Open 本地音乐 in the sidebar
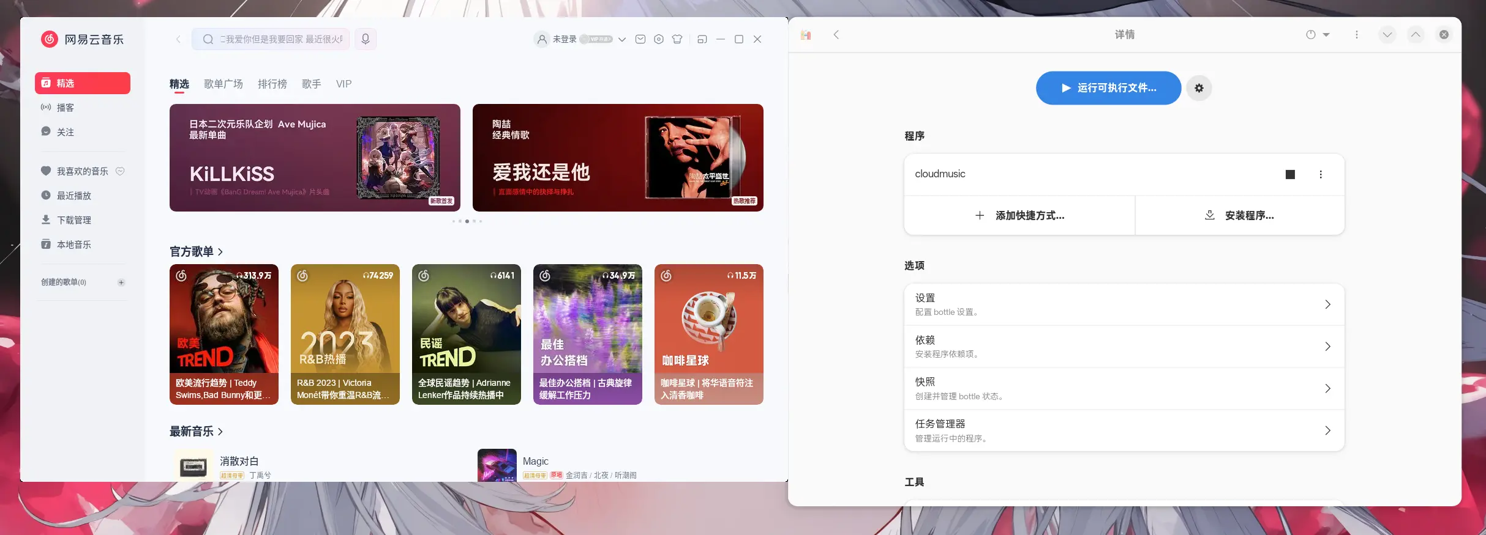Viewport: 1486px width, 535px height. click(83, 245)
